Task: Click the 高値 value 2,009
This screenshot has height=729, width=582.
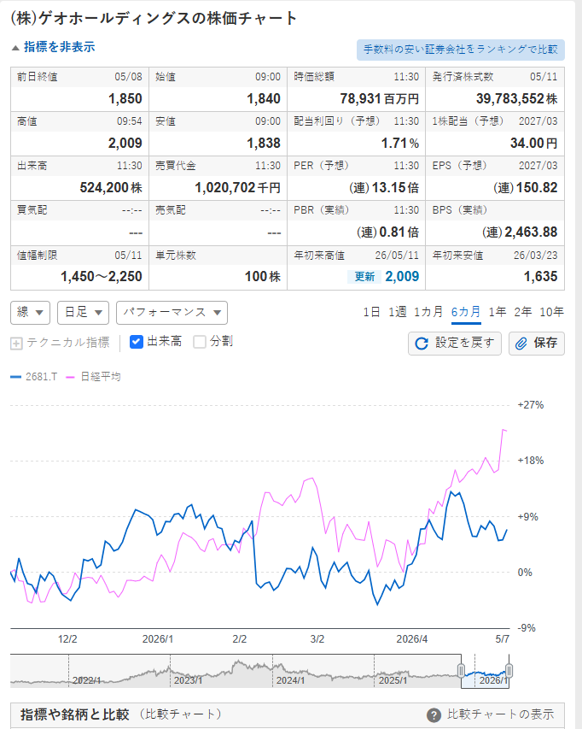Action: coord(125,143)
